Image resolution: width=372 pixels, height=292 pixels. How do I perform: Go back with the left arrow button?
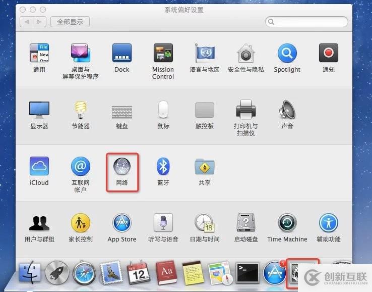pyautogui.click(x=26, y=22)
